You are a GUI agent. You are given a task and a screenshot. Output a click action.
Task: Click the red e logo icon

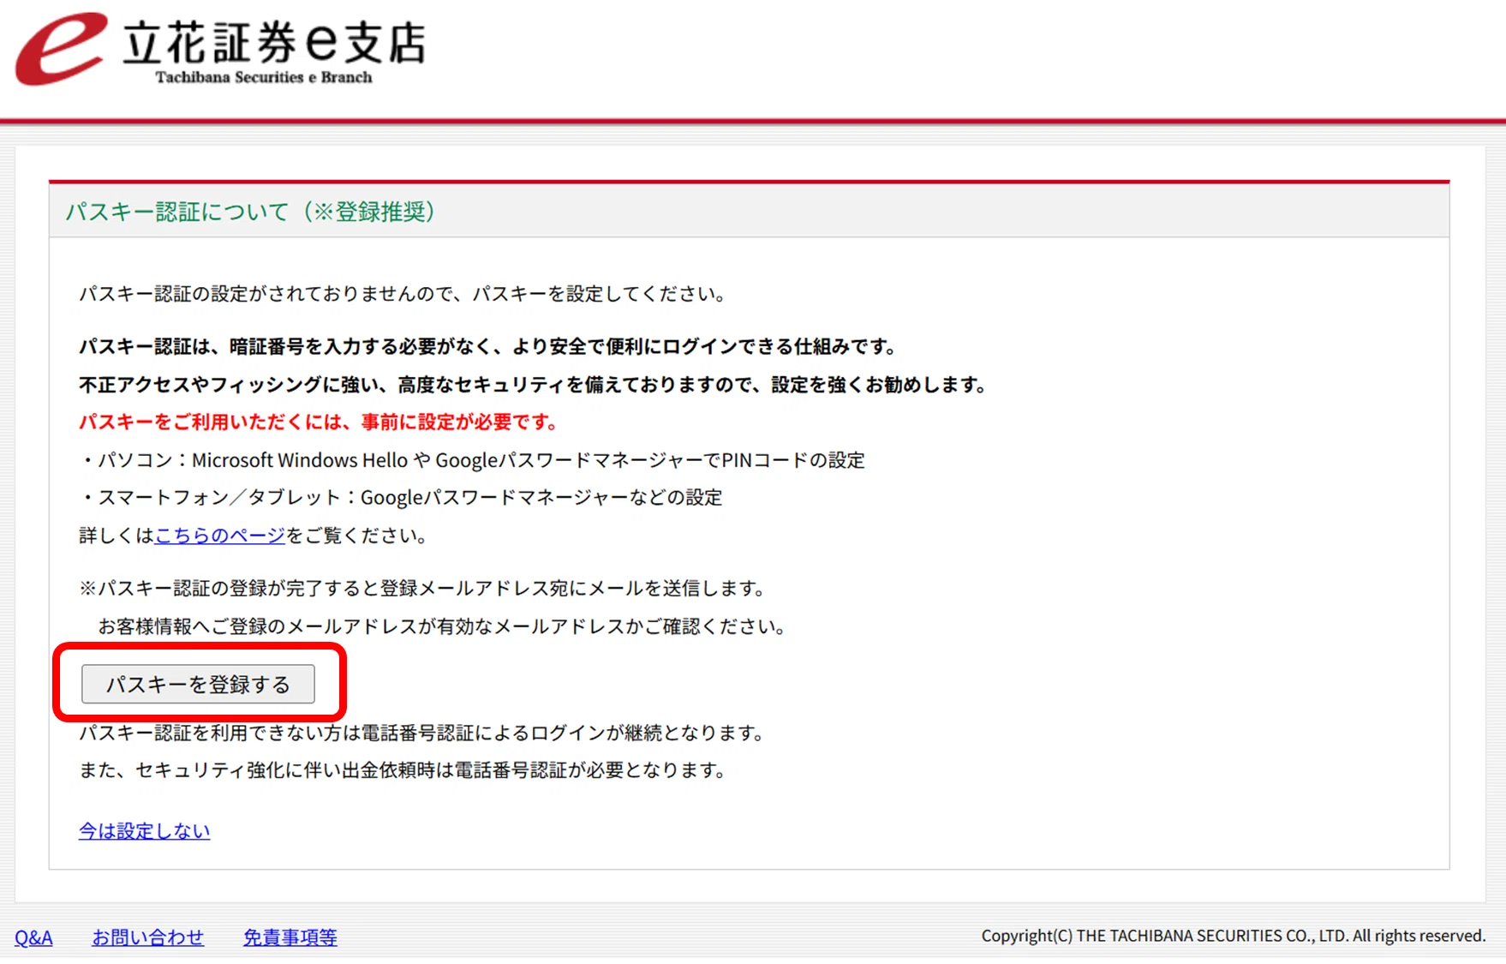tap(61, 48)
